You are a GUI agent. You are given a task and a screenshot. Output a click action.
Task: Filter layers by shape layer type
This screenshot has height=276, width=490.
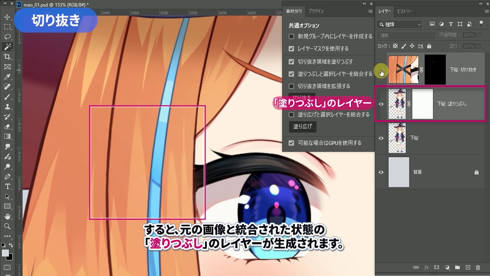460,24
